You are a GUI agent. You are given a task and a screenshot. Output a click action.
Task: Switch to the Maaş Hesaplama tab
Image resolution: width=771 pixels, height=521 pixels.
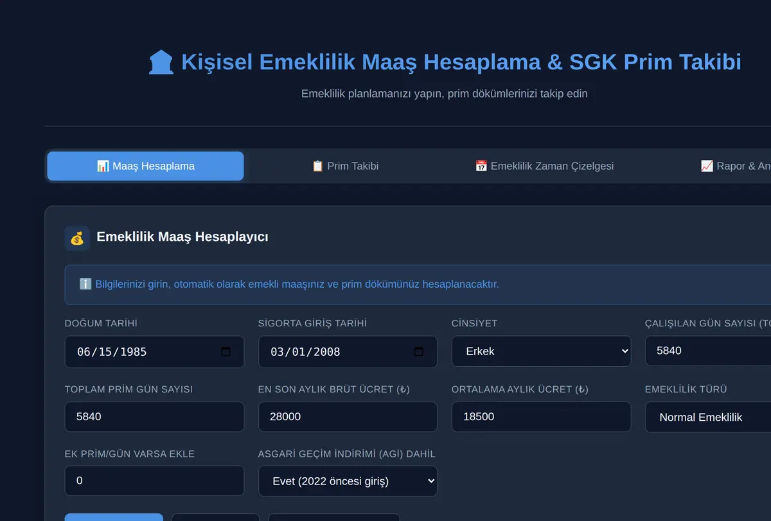click(x=145, y=166)
